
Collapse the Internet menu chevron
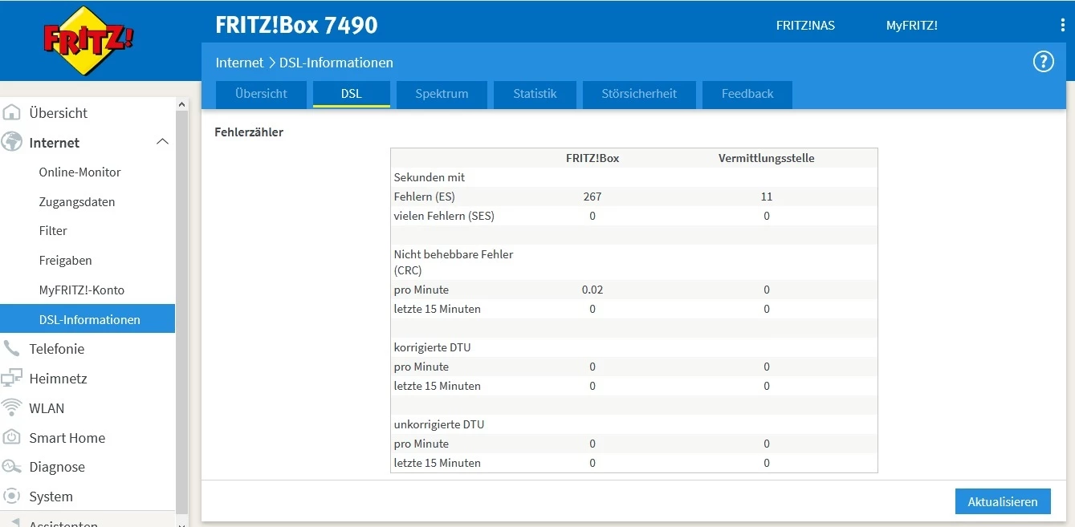tap(162, 142)
